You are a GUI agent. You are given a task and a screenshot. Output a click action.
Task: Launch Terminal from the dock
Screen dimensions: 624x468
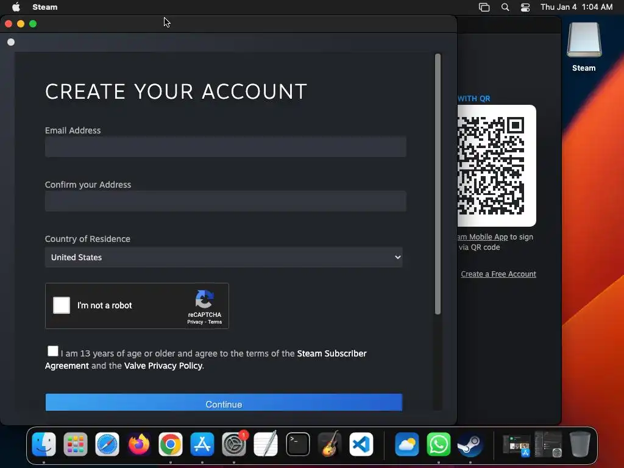click(x=297, y=444)
